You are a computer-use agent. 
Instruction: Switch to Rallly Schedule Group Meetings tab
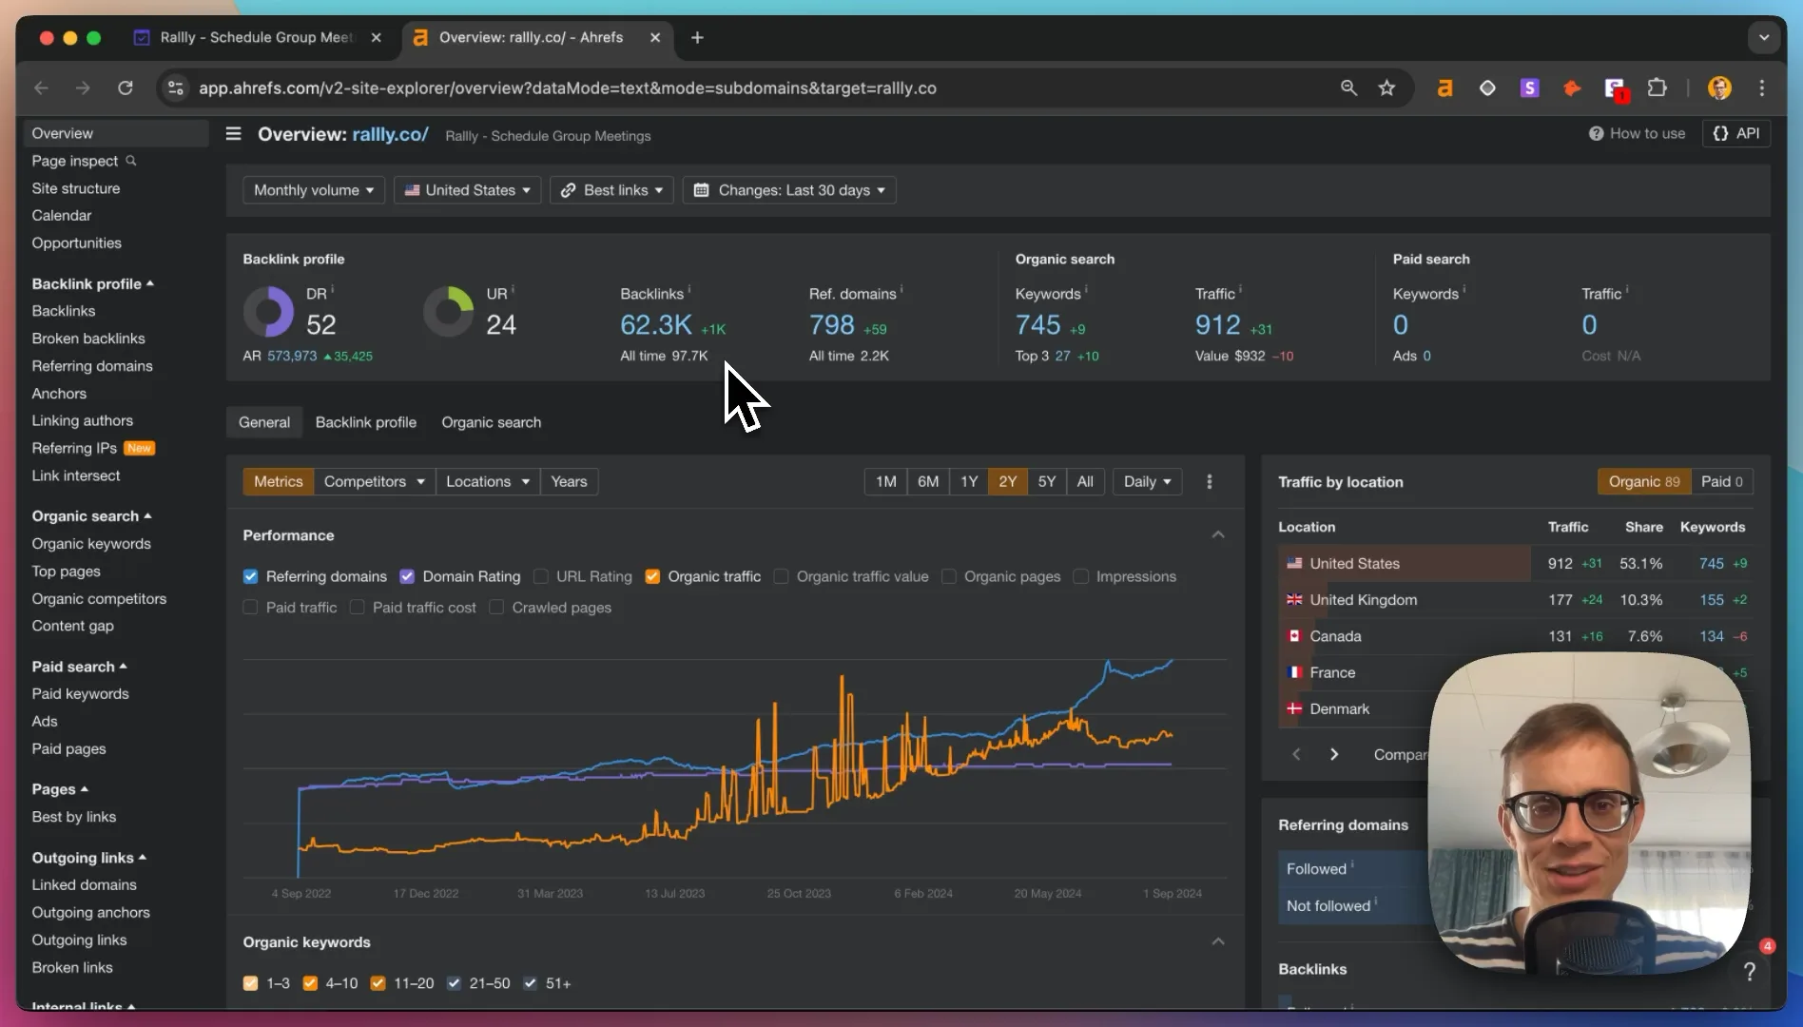257,37
